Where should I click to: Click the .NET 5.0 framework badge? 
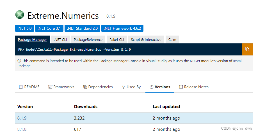point(24,28)
